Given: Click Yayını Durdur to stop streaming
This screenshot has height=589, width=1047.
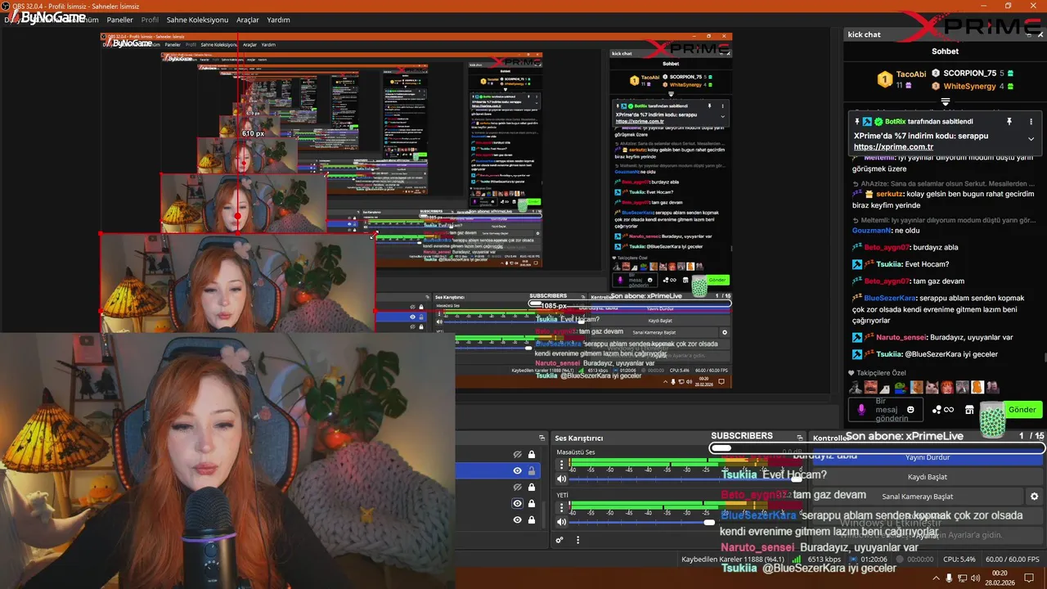Looking at the screenshot, I should pyautogui.click(x=928, y=457).
